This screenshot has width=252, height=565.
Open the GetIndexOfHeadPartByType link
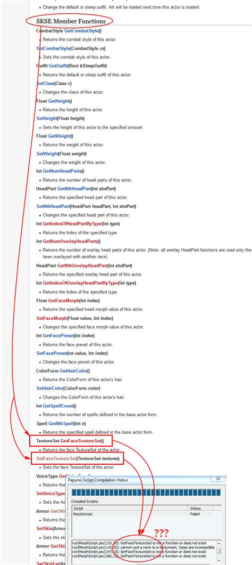71,224
